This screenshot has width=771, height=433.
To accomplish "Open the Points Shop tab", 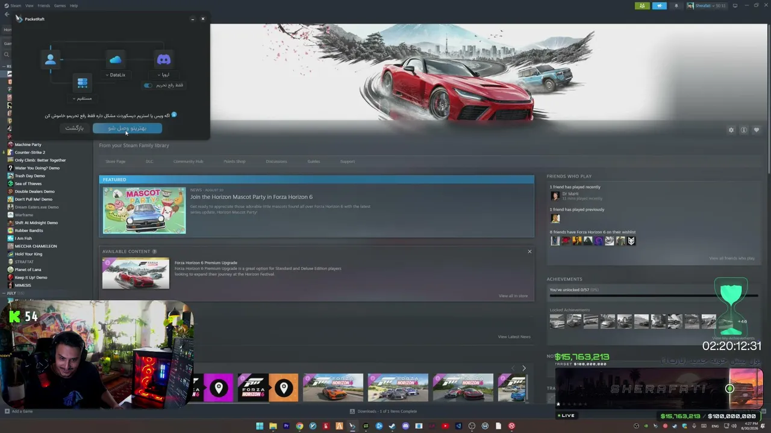I will [234, 161].
